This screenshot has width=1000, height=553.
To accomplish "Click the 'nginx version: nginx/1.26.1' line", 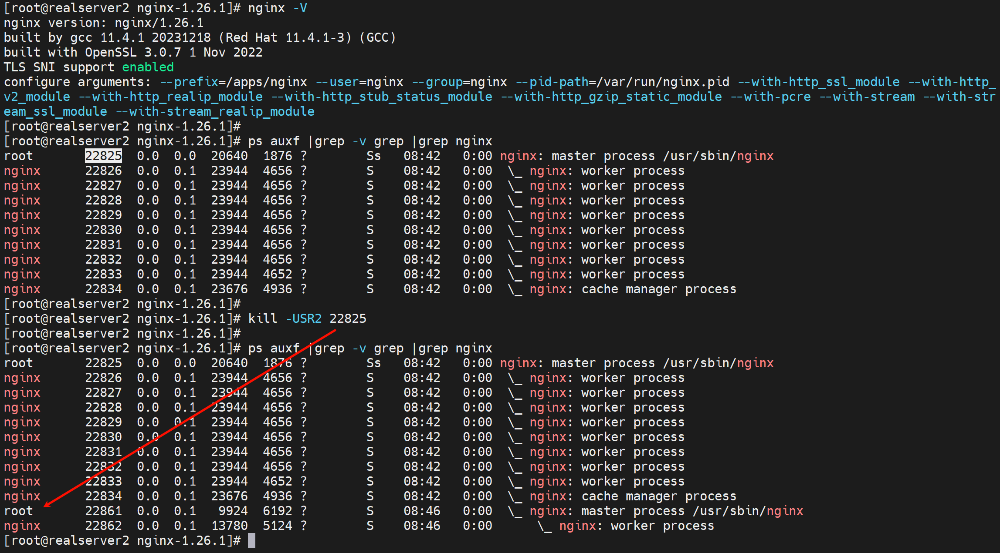I will [x=103, y=23].
